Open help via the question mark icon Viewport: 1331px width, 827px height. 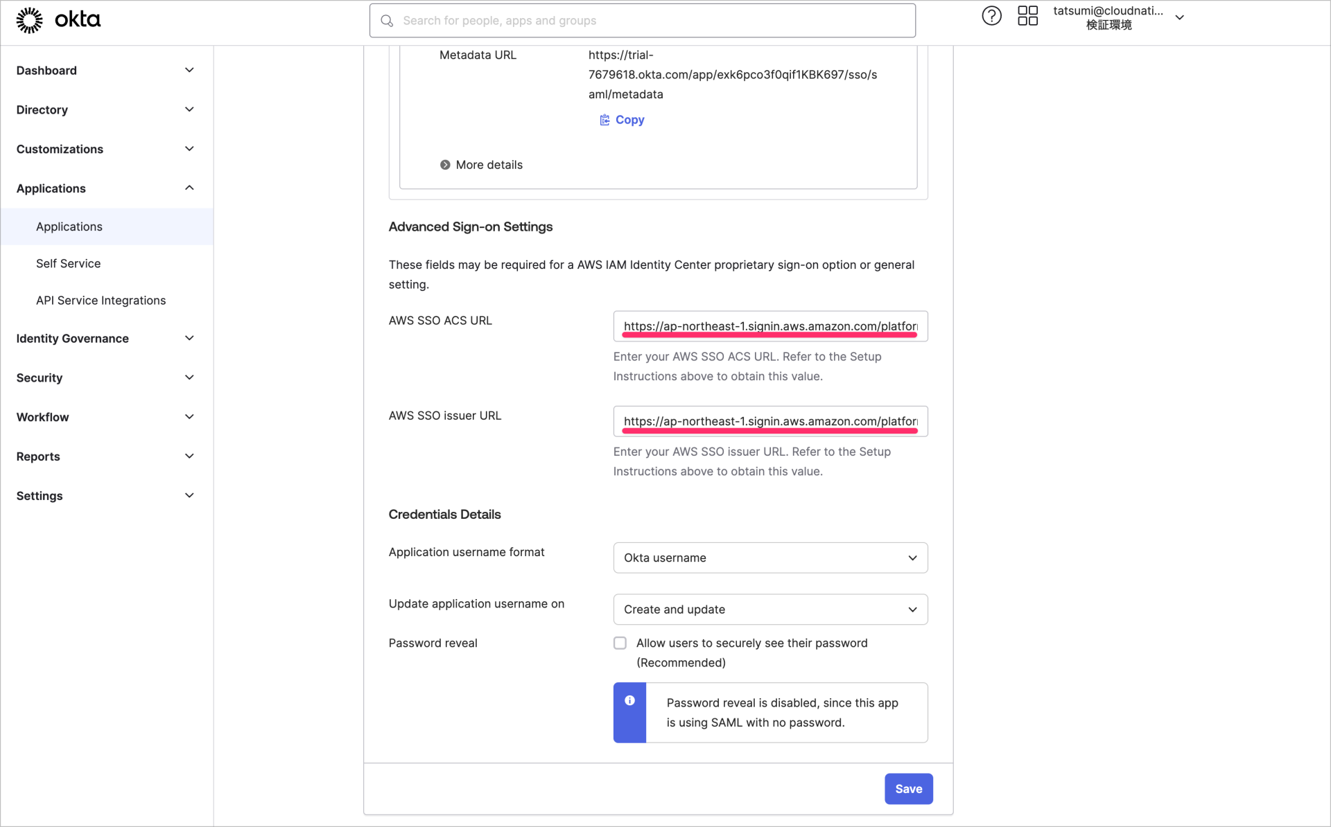click(x=991, y=15)
